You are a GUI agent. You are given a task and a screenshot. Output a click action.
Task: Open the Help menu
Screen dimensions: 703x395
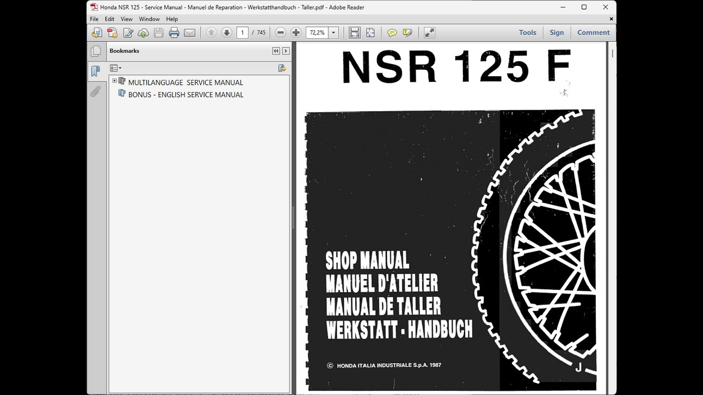(x=172, y=19)
